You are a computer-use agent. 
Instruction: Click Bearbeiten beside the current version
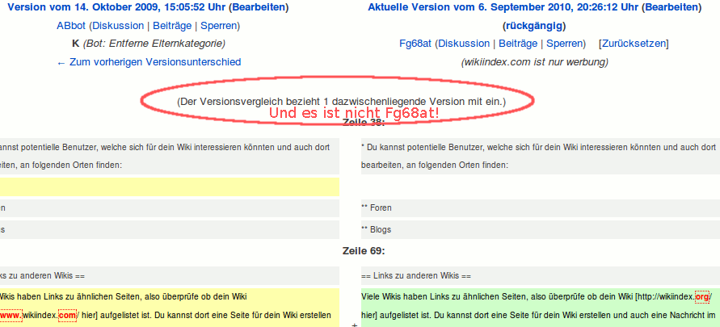(x=672, y=7)
